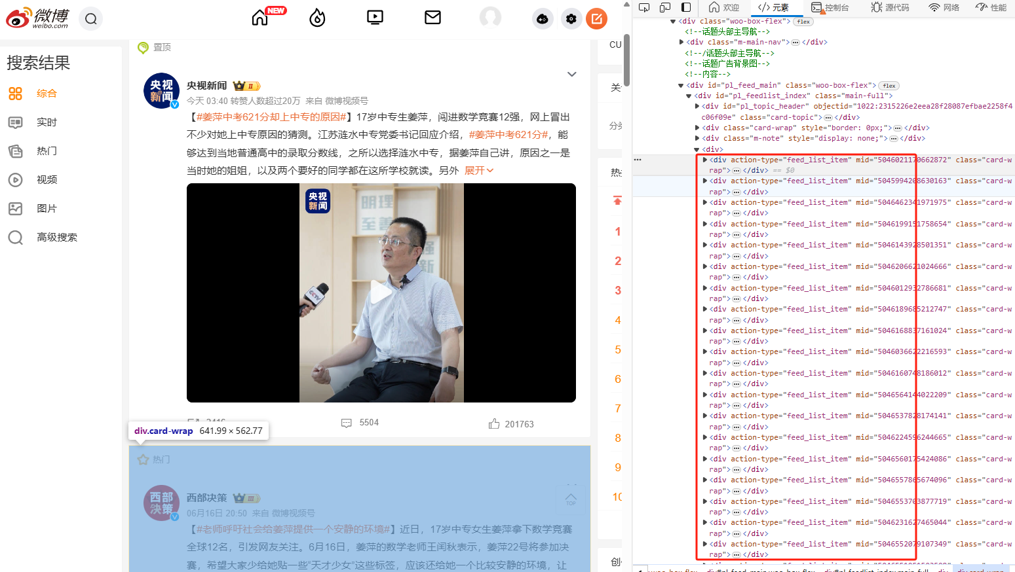Switch to DevTools 欢迎 tab
This screenshot has width=1015, height=572.
(724, 7)
